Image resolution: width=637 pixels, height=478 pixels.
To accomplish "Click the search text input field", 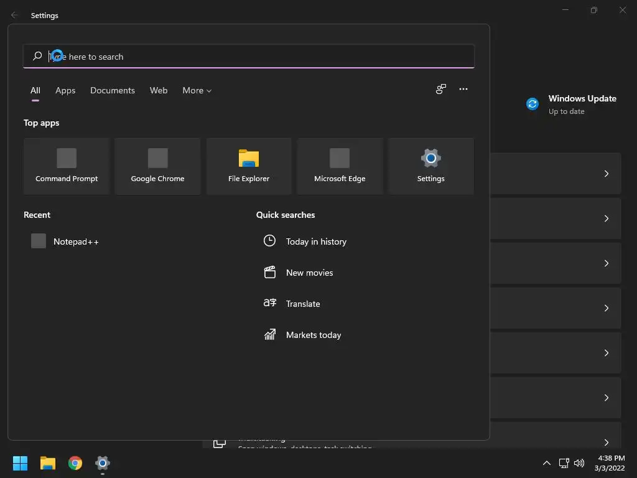I will coord(249,56).
